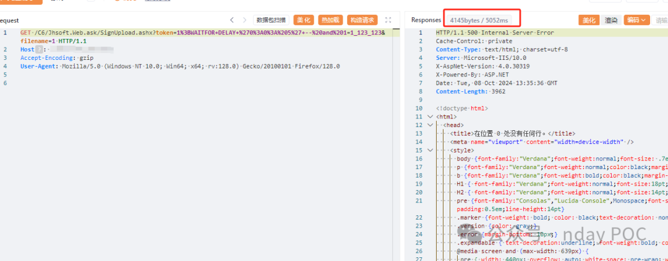Go to the next request arrow

tap(244, 20)
